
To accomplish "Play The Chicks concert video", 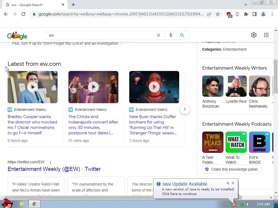I will point(93,87).
